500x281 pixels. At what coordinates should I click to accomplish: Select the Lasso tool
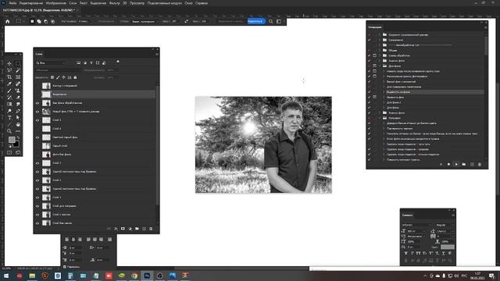(9, 70)
